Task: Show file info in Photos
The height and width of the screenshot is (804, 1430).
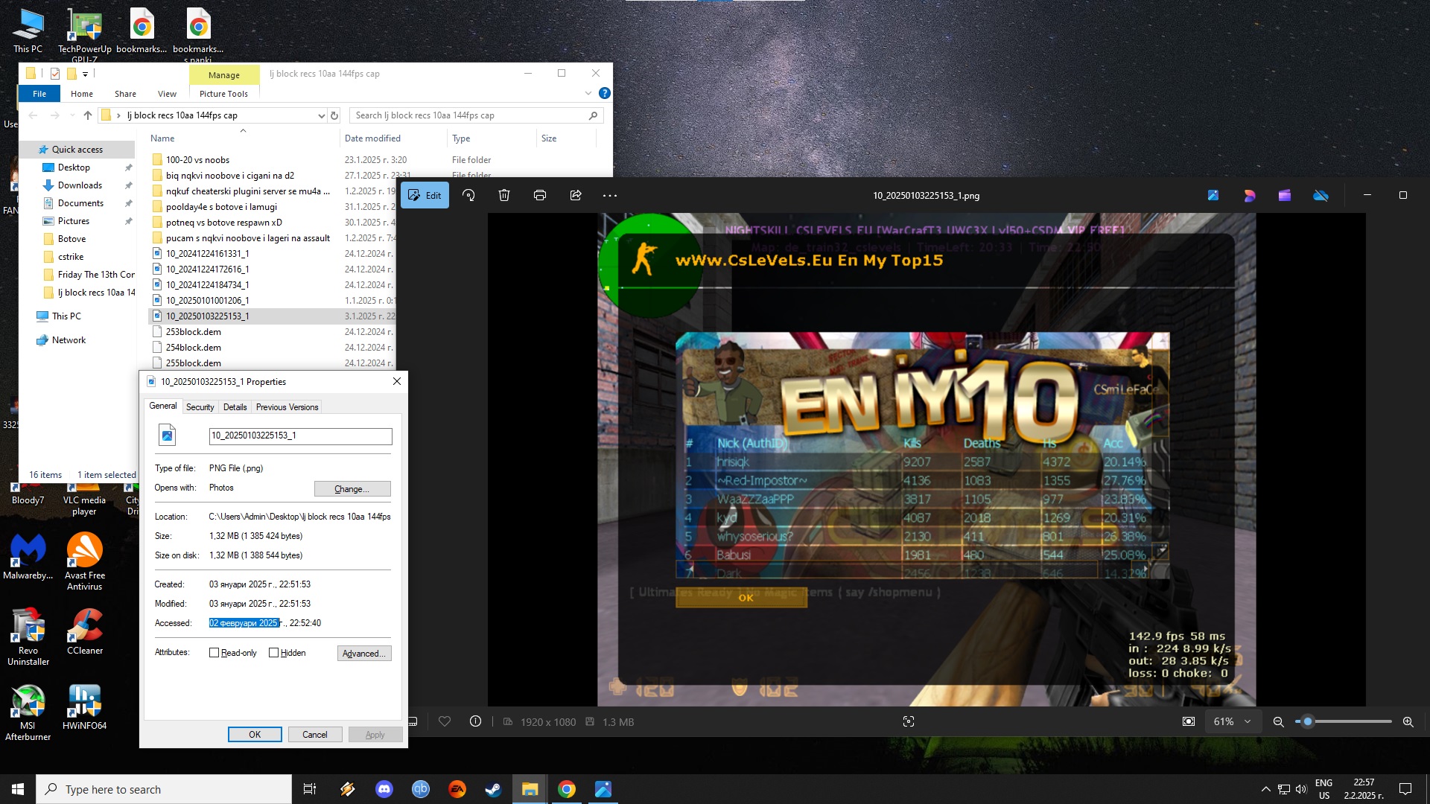Action: (x=475, y=721)
